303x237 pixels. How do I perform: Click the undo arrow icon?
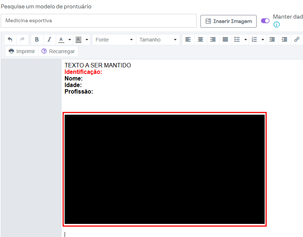click(10, 40)
